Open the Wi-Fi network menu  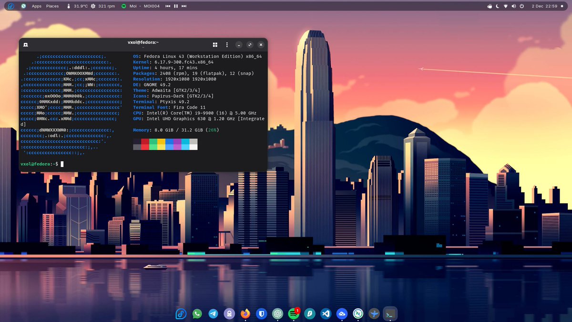[x=506, y=6]
